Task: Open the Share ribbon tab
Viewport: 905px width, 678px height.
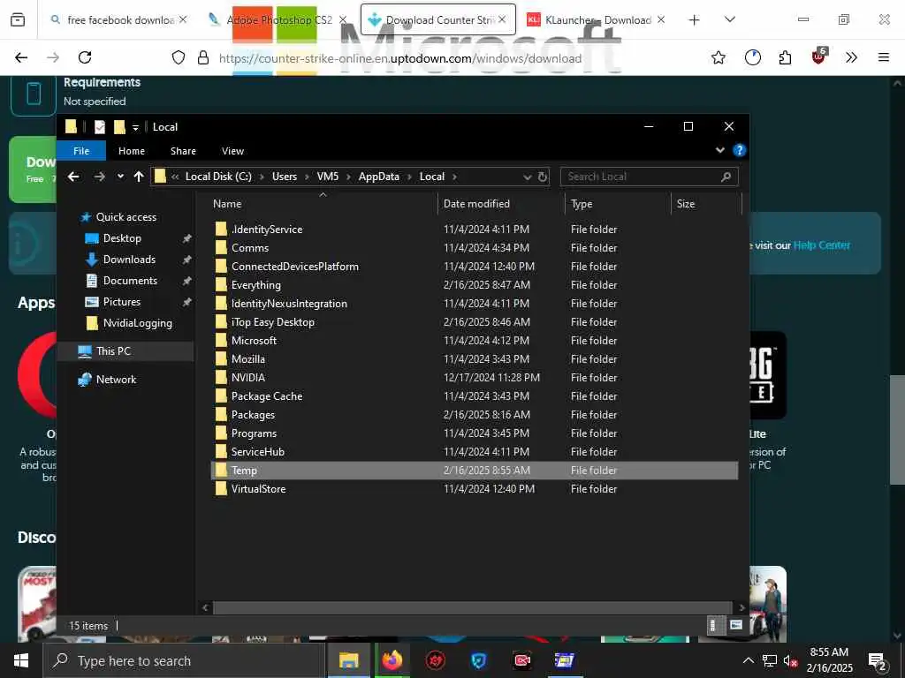Action: click(x=183, y=151)
